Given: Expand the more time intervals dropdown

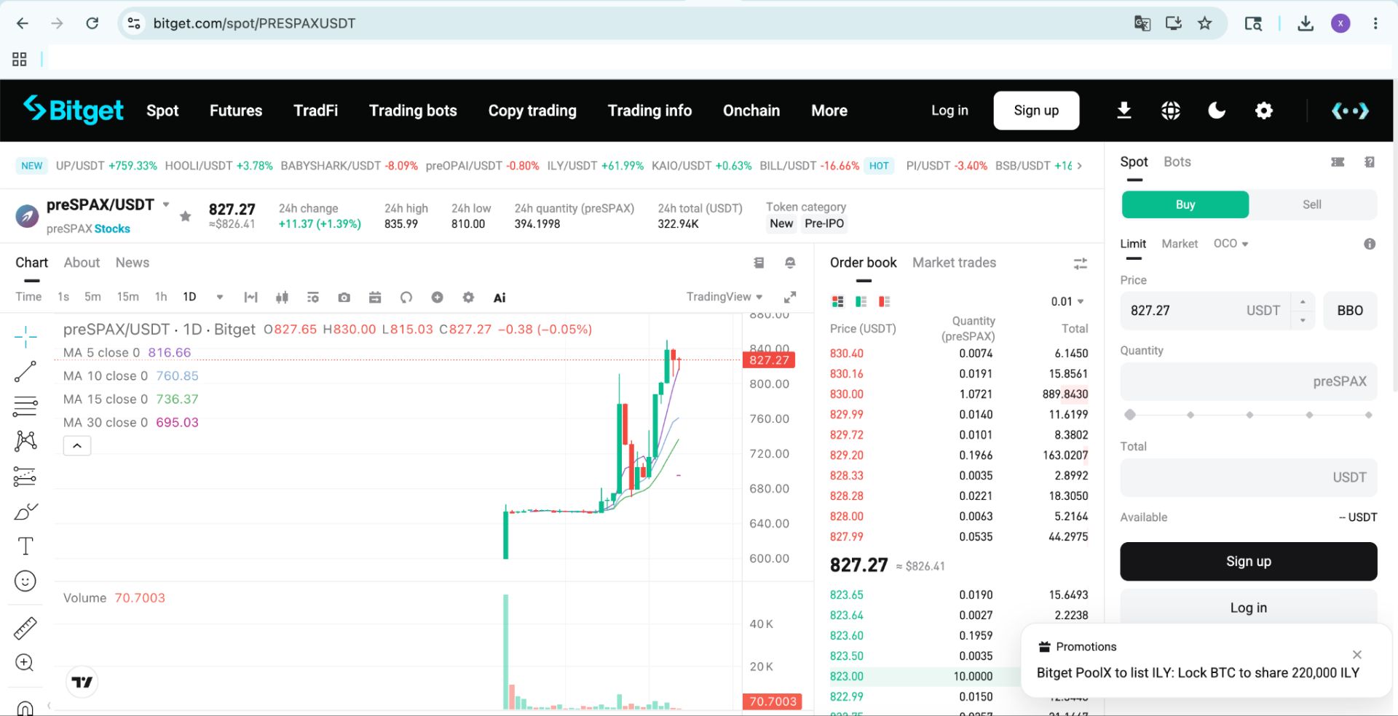Looking at the screenshot, I should (220, 297).
